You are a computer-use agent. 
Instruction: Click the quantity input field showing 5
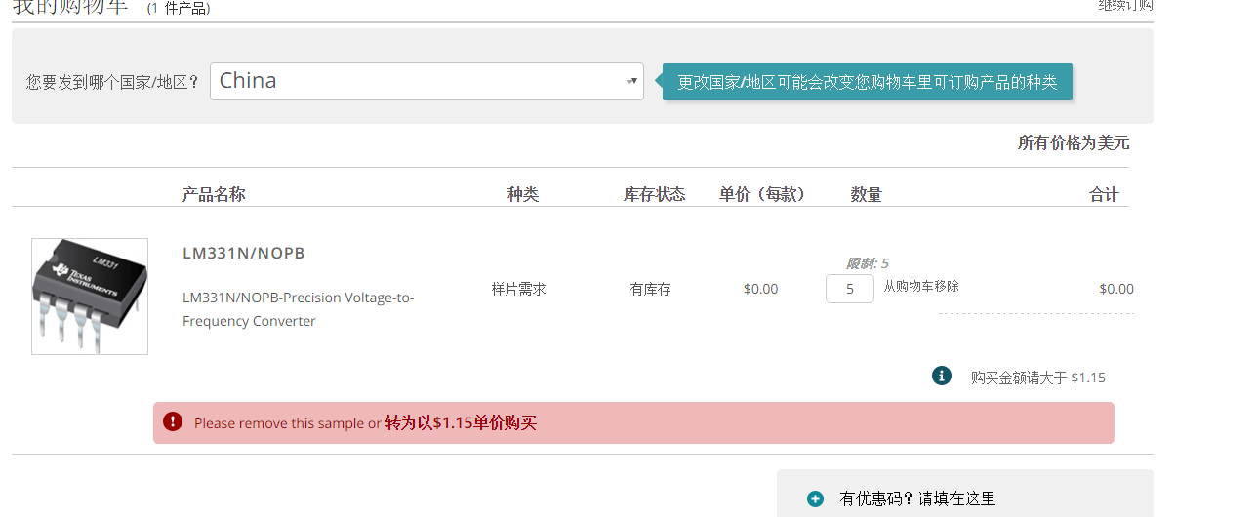pyautogui.click(x=850, y=289)
